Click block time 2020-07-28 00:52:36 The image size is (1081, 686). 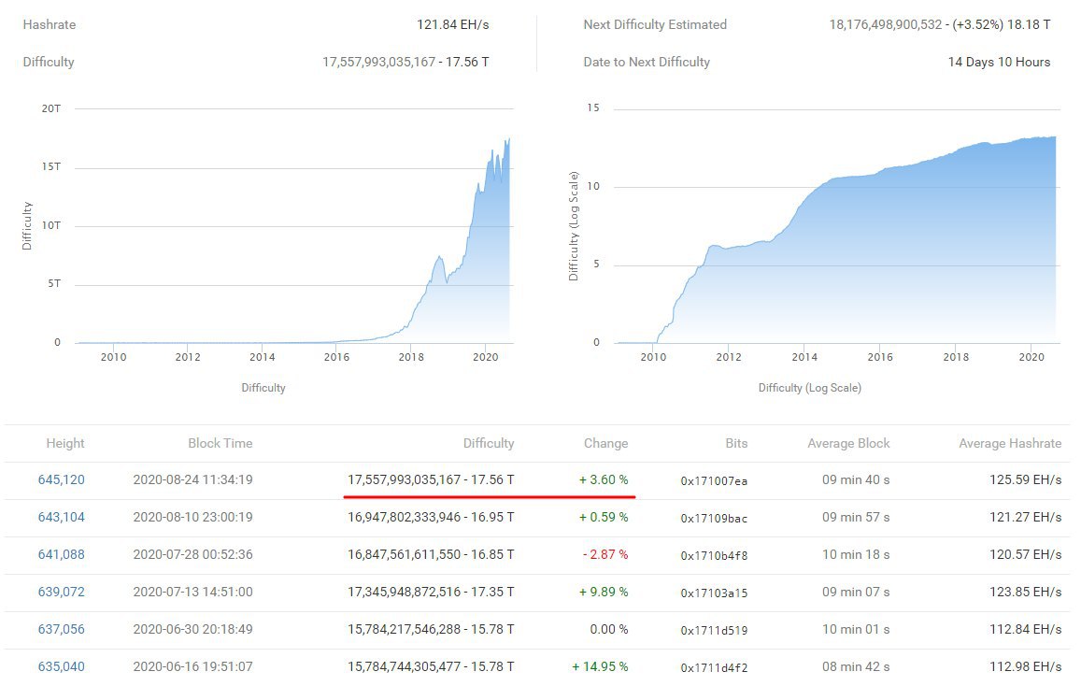tap(193, 554)
